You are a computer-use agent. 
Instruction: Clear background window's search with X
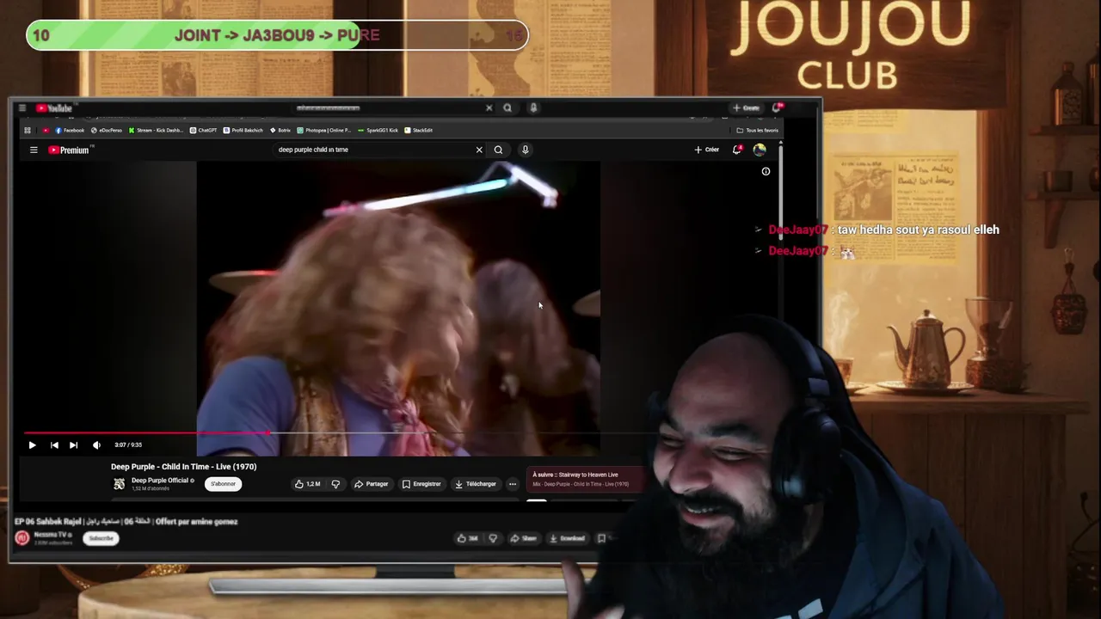click(489, 107)
